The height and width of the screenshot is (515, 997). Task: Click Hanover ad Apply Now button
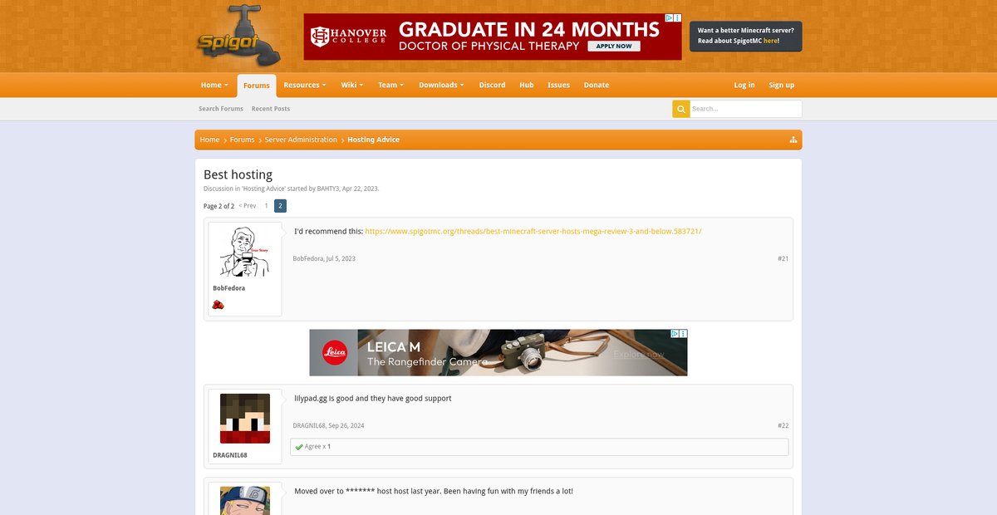614,47
